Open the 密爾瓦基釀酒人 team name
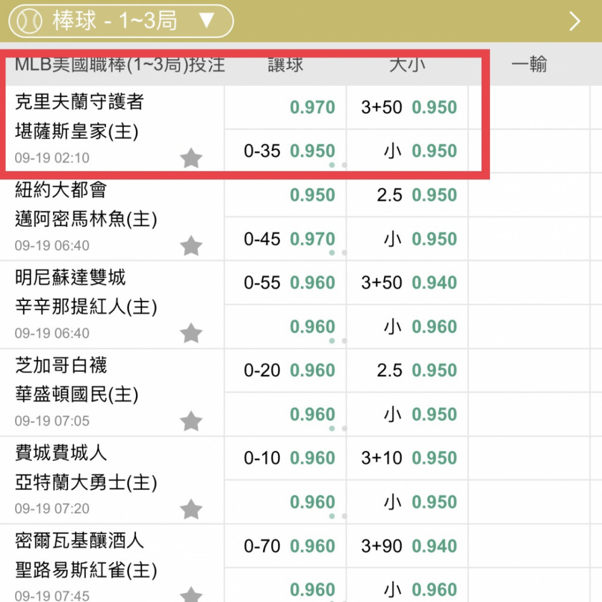Viewport: 602px width, 602px height. pos(79,541)
